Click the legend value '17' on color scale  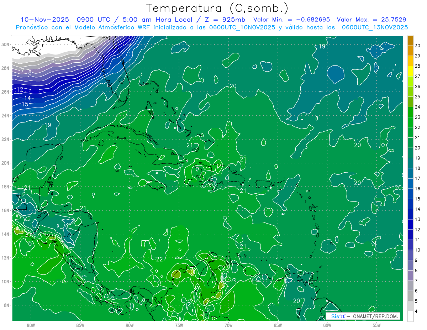(418, 178)
